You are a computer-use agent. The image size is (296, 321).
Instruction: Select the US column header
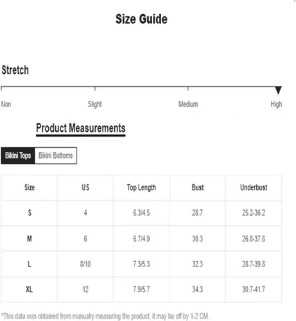tap(85, 187)
